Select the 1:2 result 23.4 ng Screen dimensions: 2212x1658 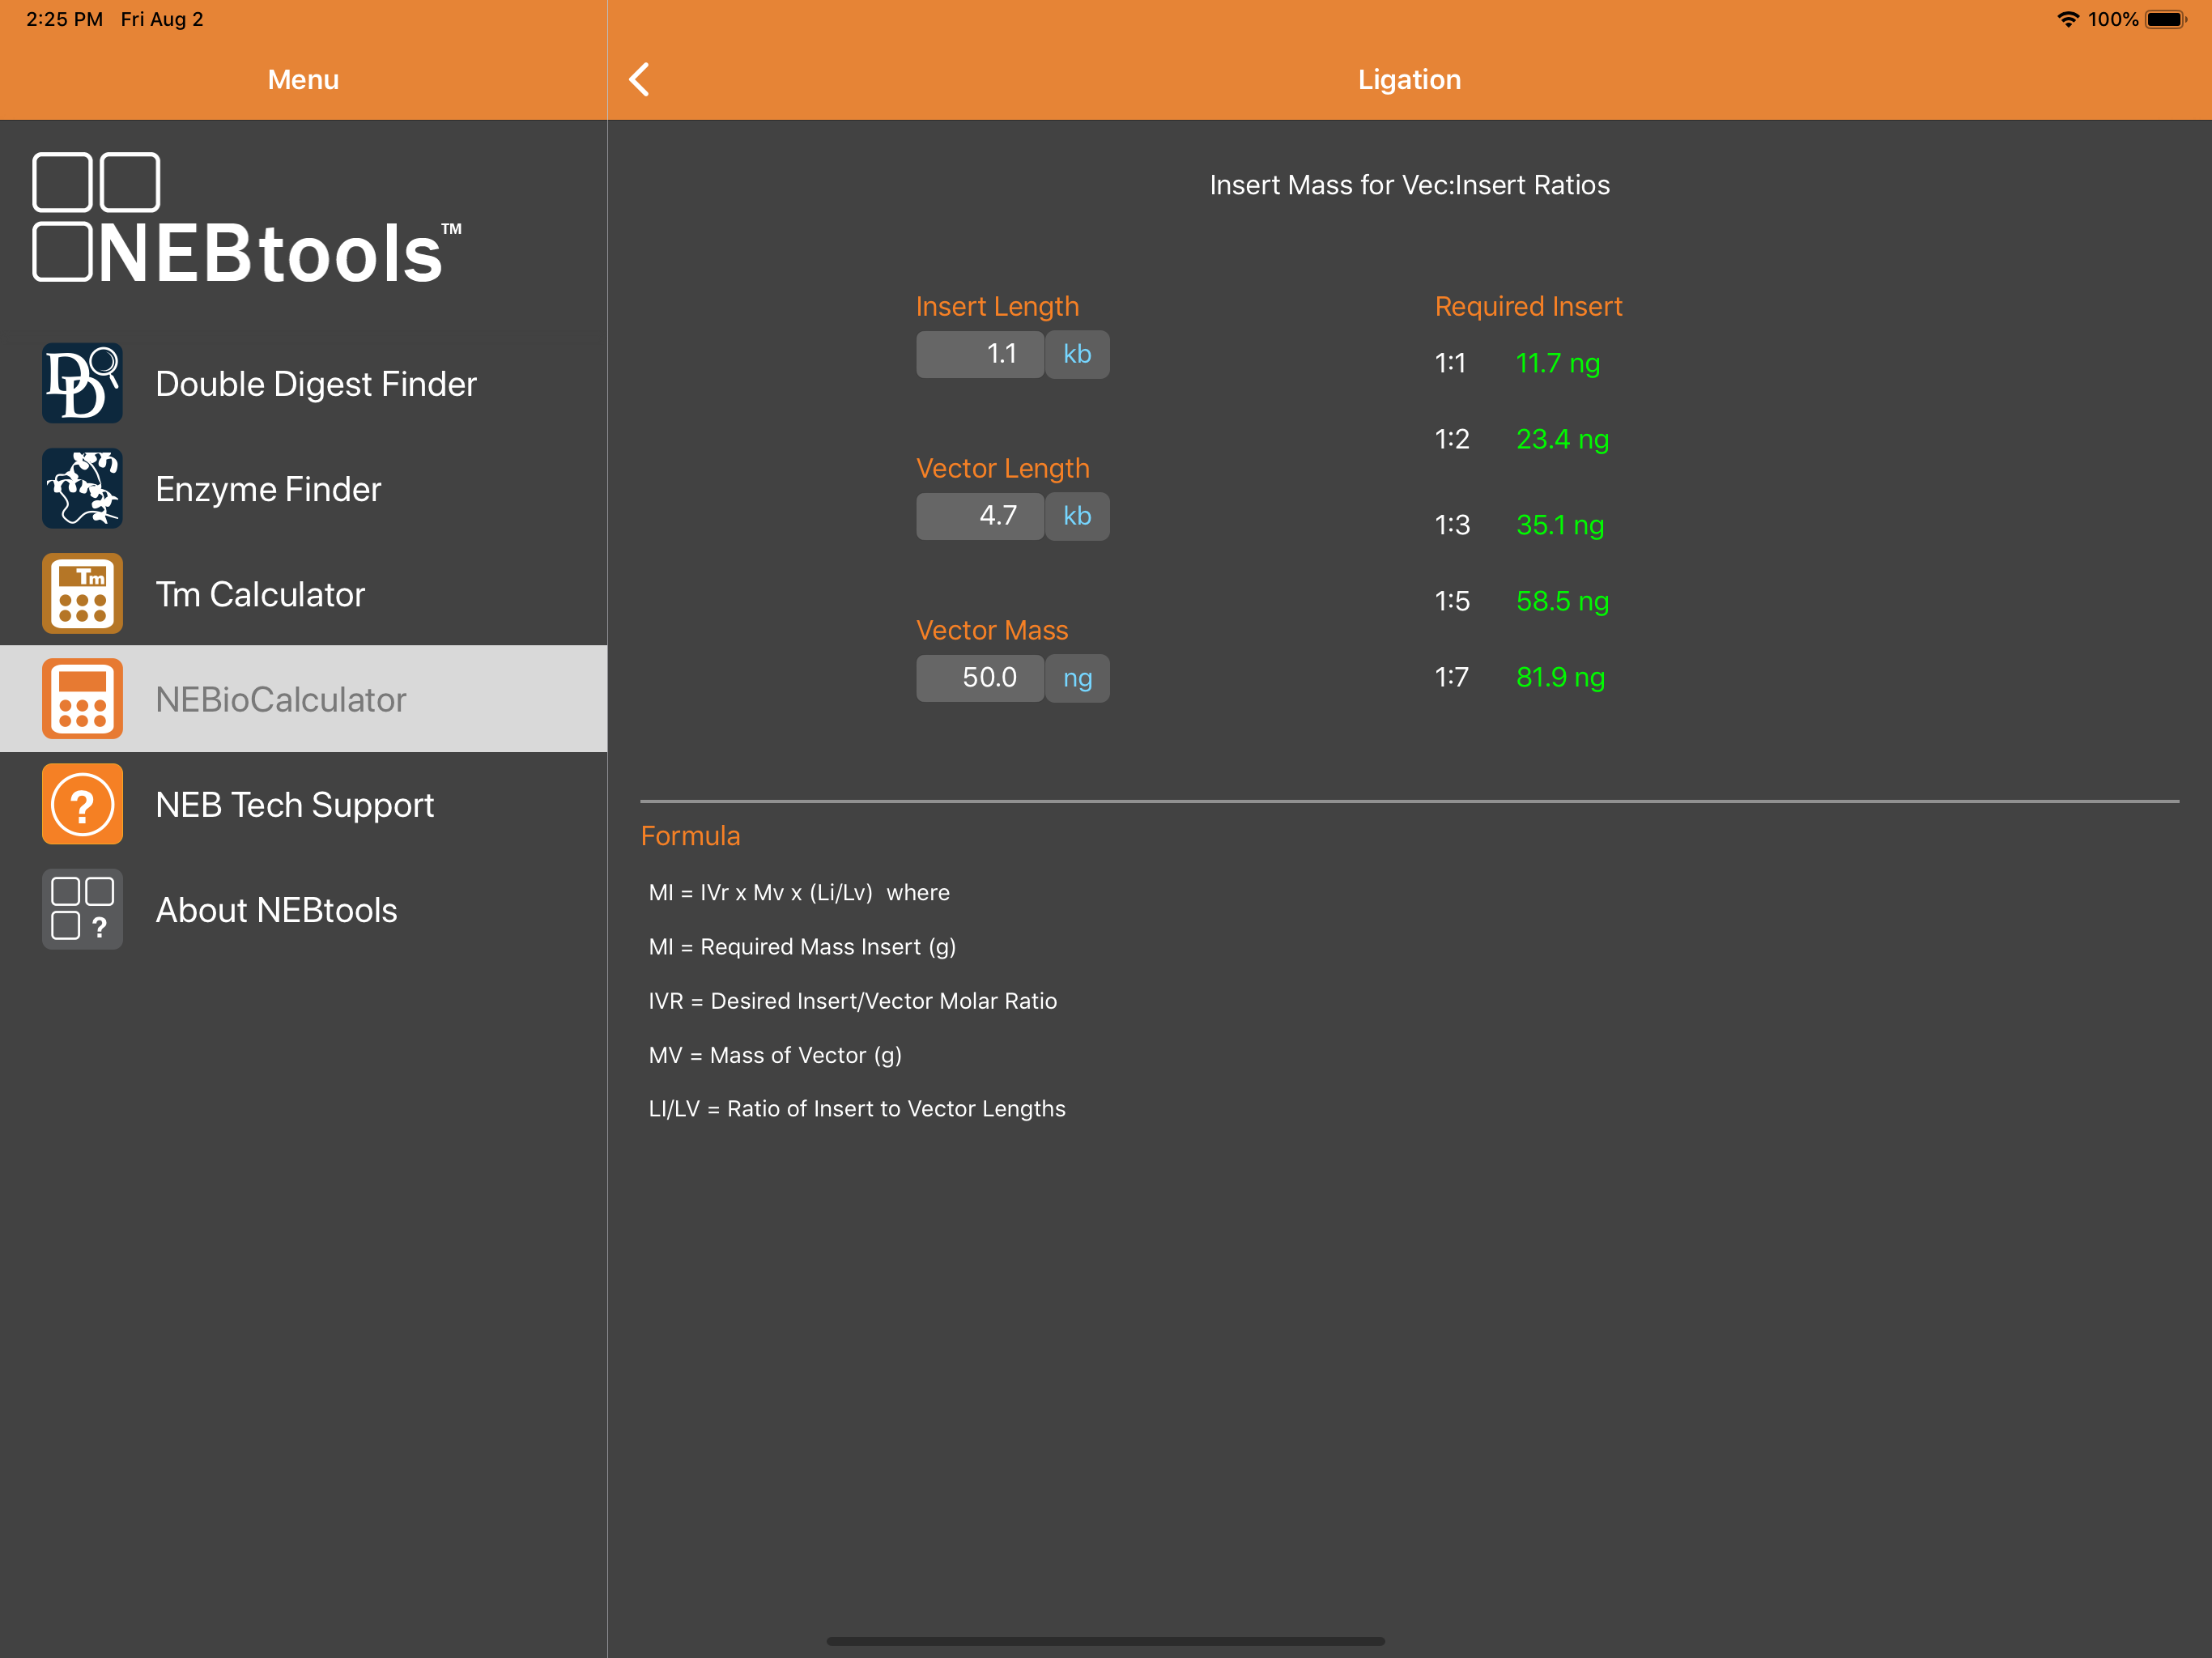[1562, 439]
